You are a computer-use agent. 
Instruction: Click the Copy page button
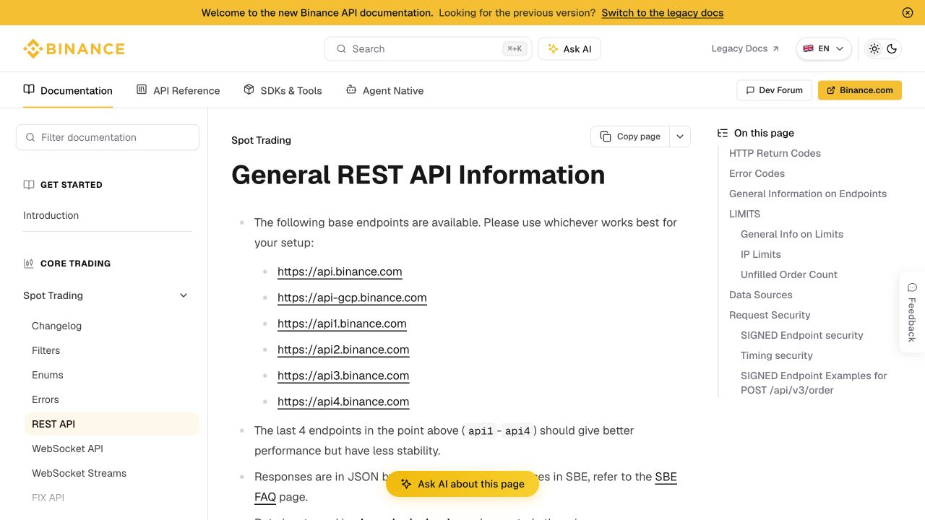630,136
